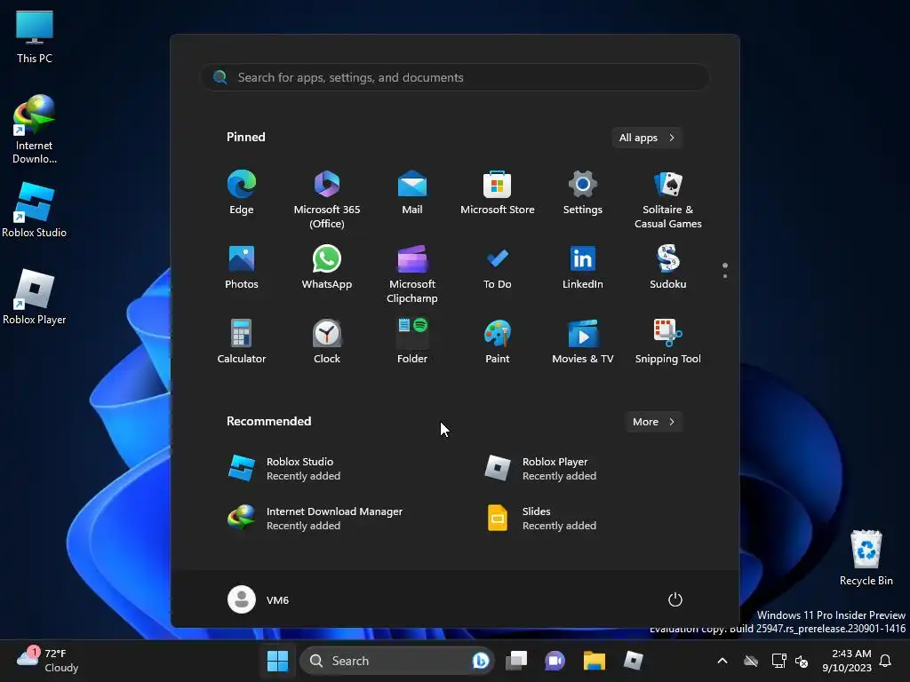
Task: Launch LinkedIn app
Action: (x=583, y=266)
